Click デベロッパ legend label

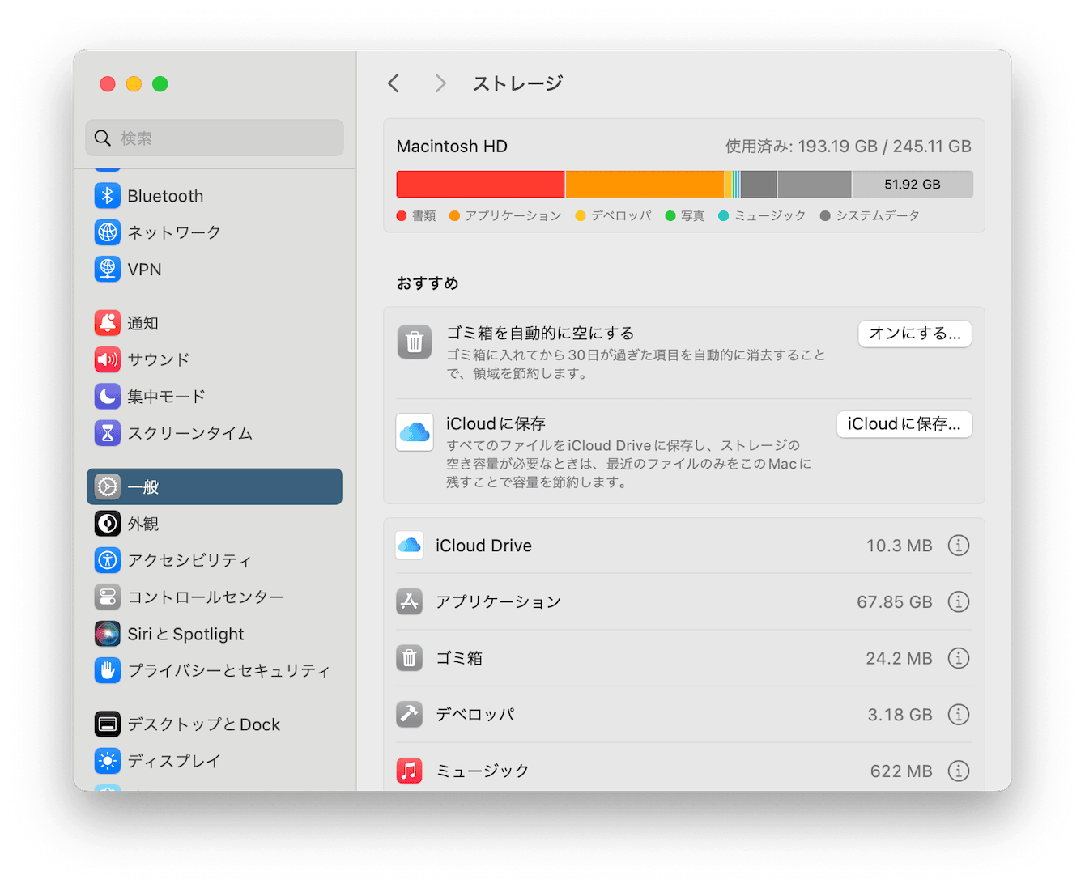tap(621, 215)
